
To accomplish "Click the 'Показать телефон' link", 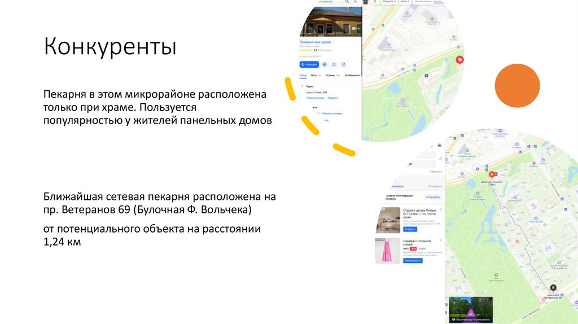I will click(x=332, y=113).
